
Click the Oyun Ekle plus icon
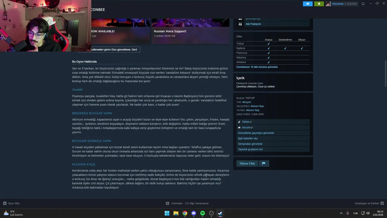point(5,203)
